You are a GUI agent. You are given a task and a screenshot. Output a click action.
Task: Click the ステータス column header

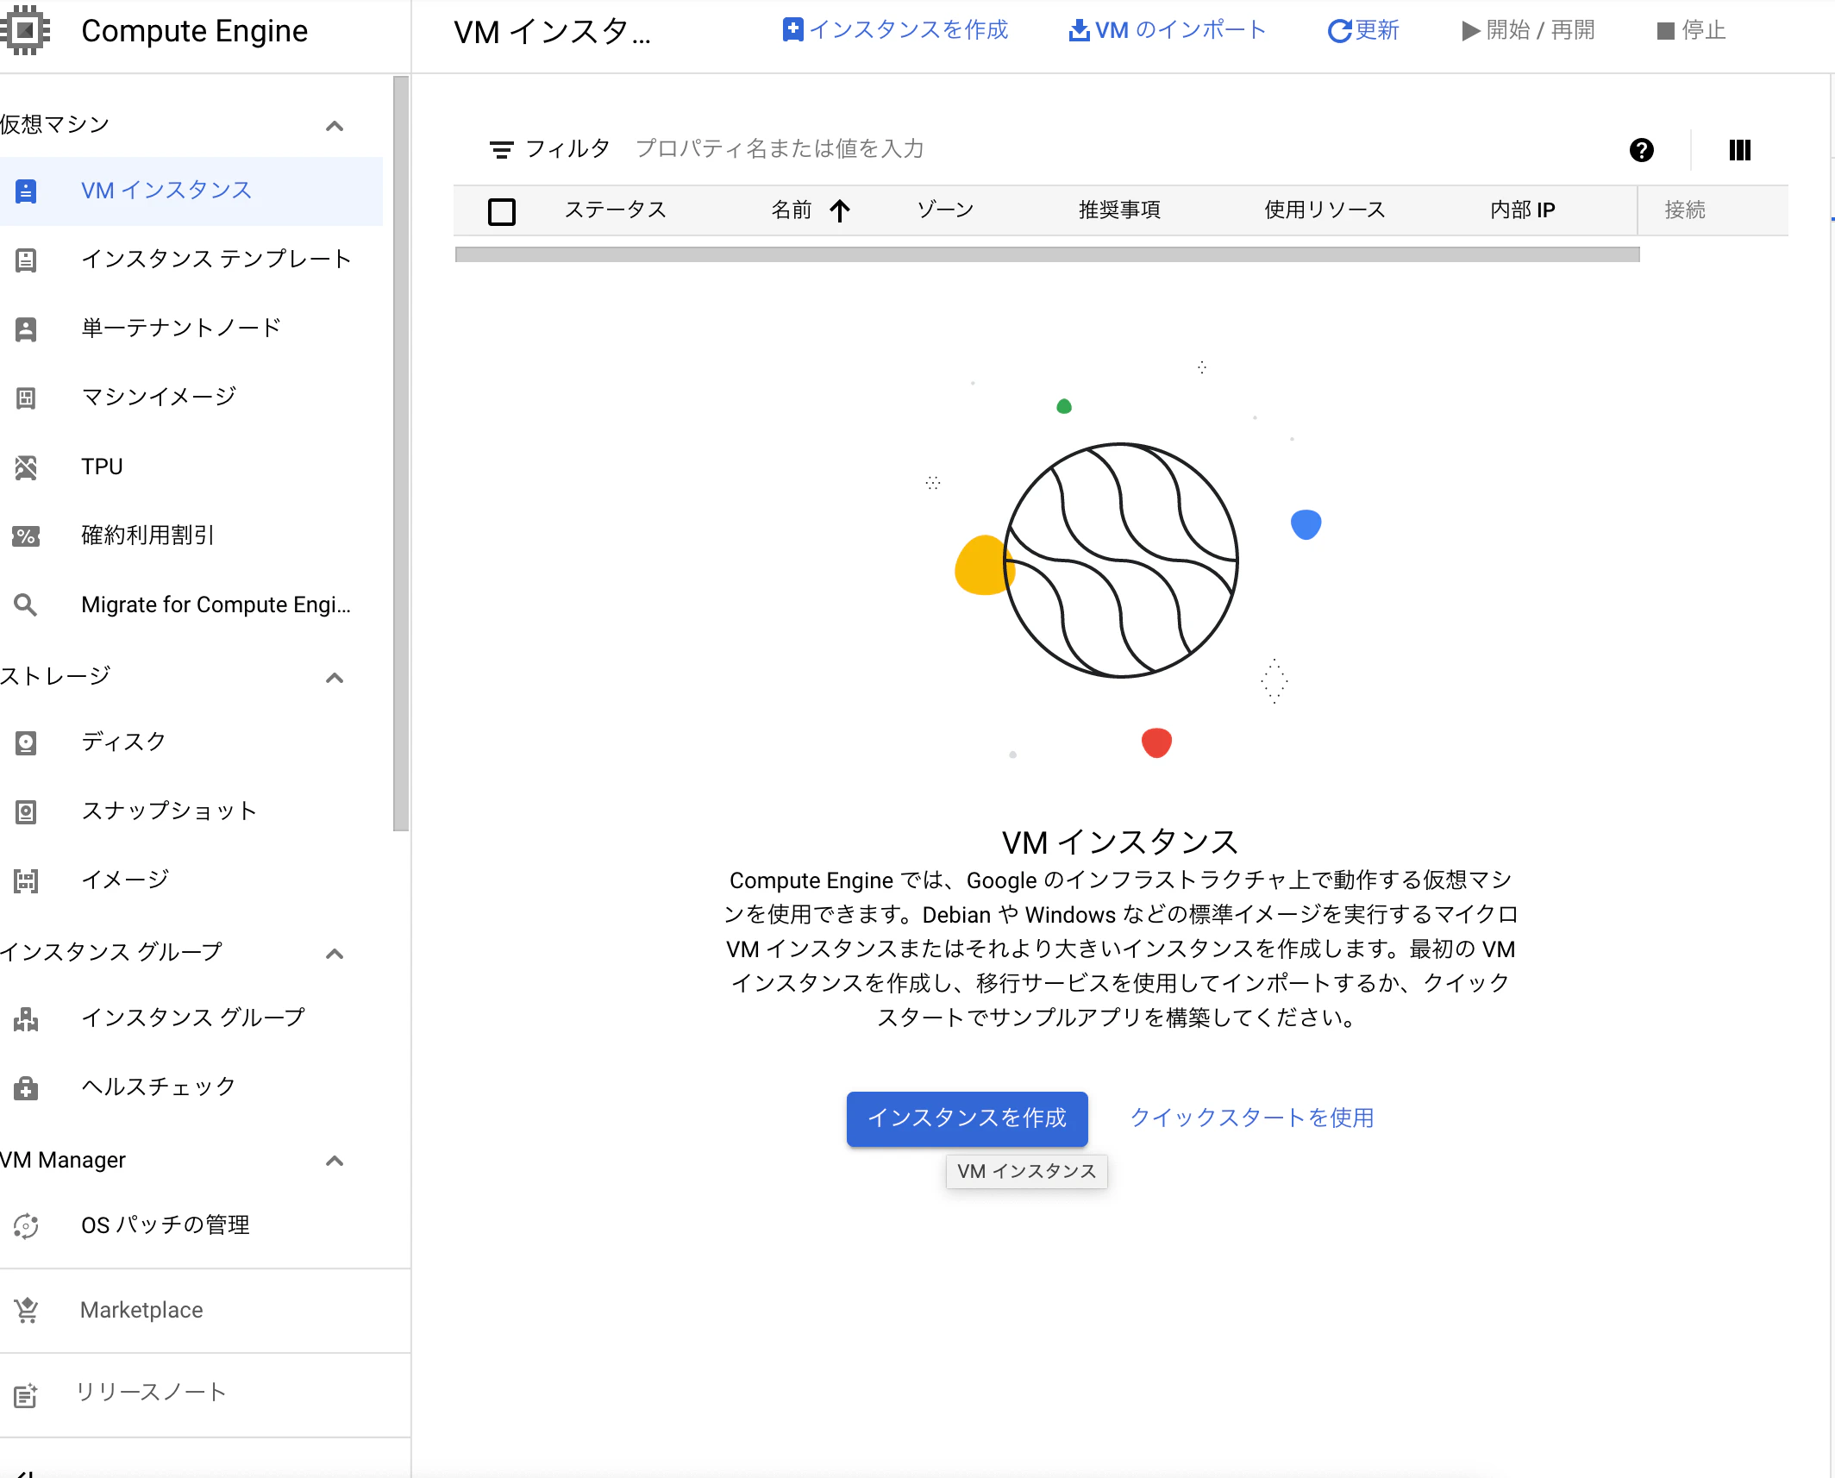[616, 210]
